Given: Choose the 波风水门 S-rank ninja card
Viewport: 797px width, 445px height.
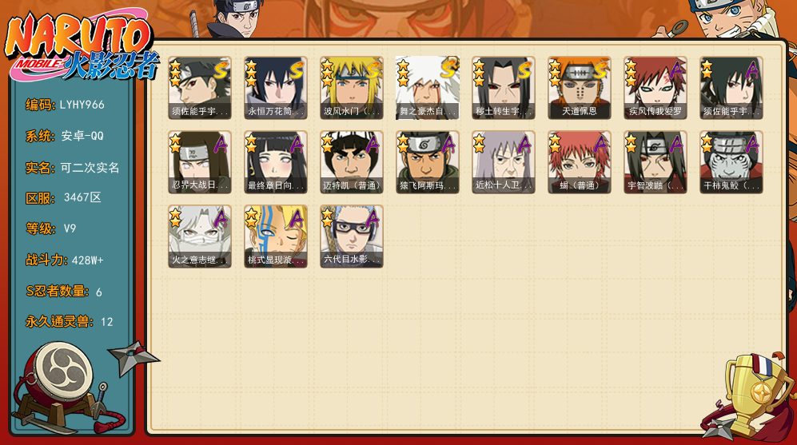Looking at the screenshot, I should click(x=351, y=88).
